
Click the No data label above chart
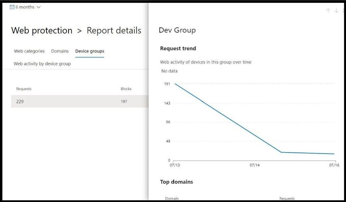(x=169, y=71)
